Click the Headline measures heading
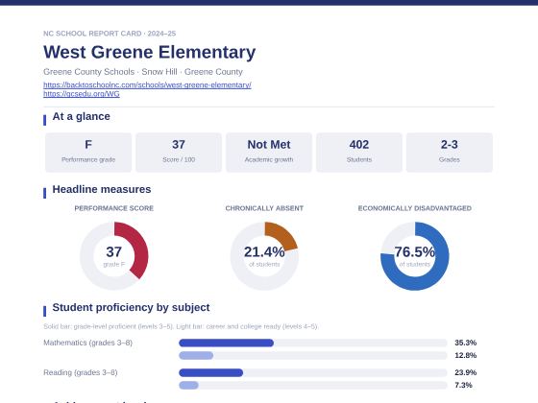This screenshot has height=403, width=538. [x=102, y=190]
